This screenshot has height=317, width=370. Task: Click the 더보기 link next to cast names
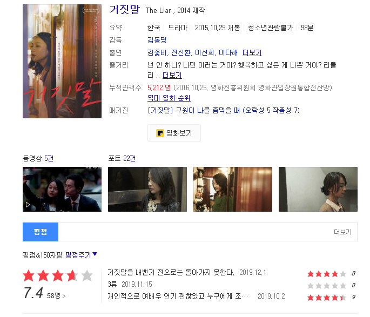click(x=252, y=52)
